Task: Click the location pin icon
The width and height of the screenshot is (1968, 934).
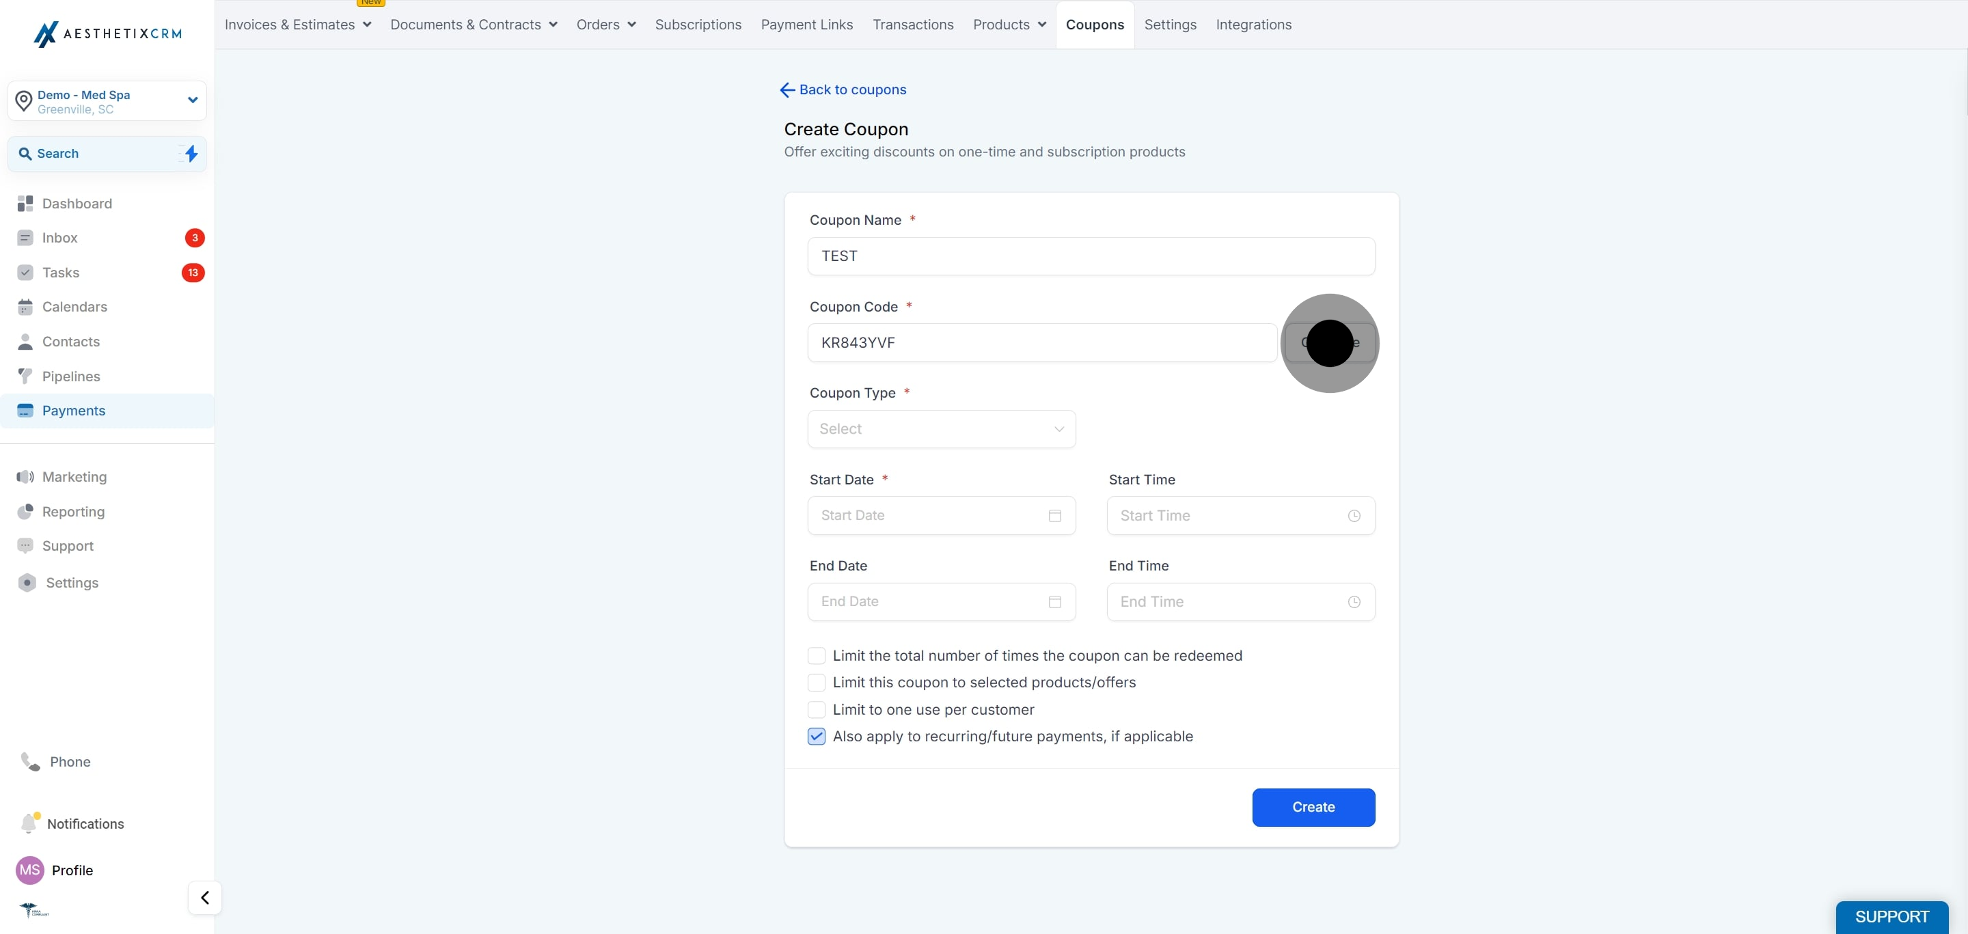Action: (24, 101)
